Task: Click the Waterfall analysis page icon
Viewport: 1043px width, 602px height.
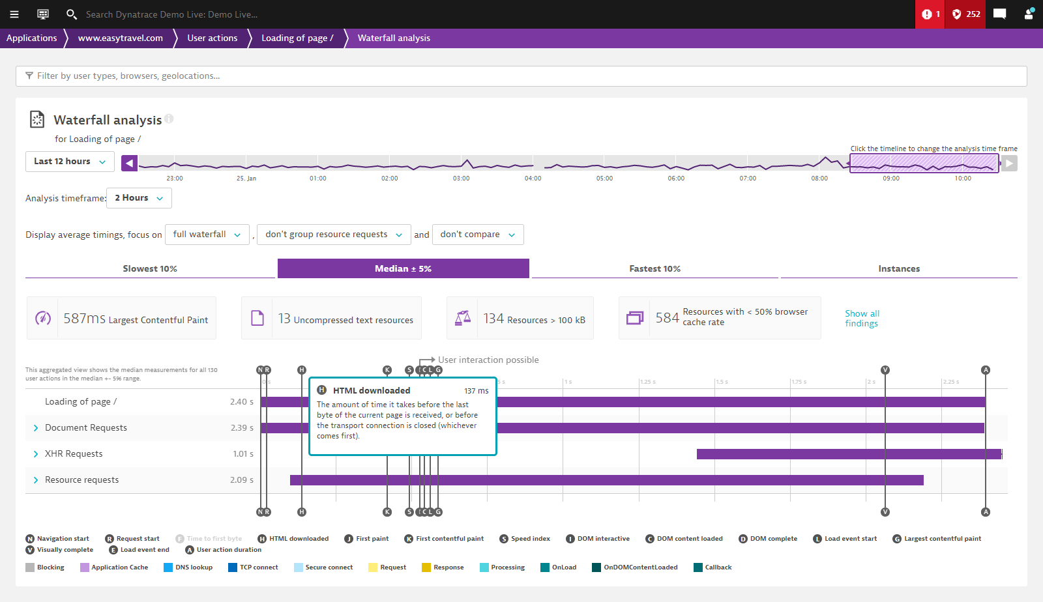Action: 37,119
